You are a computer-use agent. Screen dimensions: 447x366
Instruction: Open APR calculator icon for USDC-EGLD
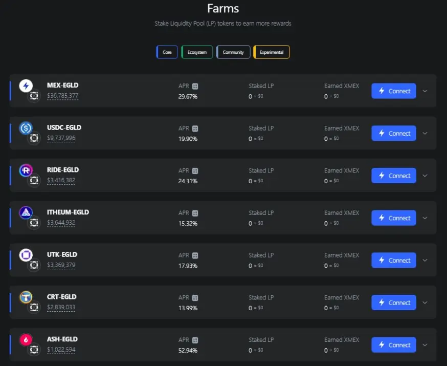(195, 128)
